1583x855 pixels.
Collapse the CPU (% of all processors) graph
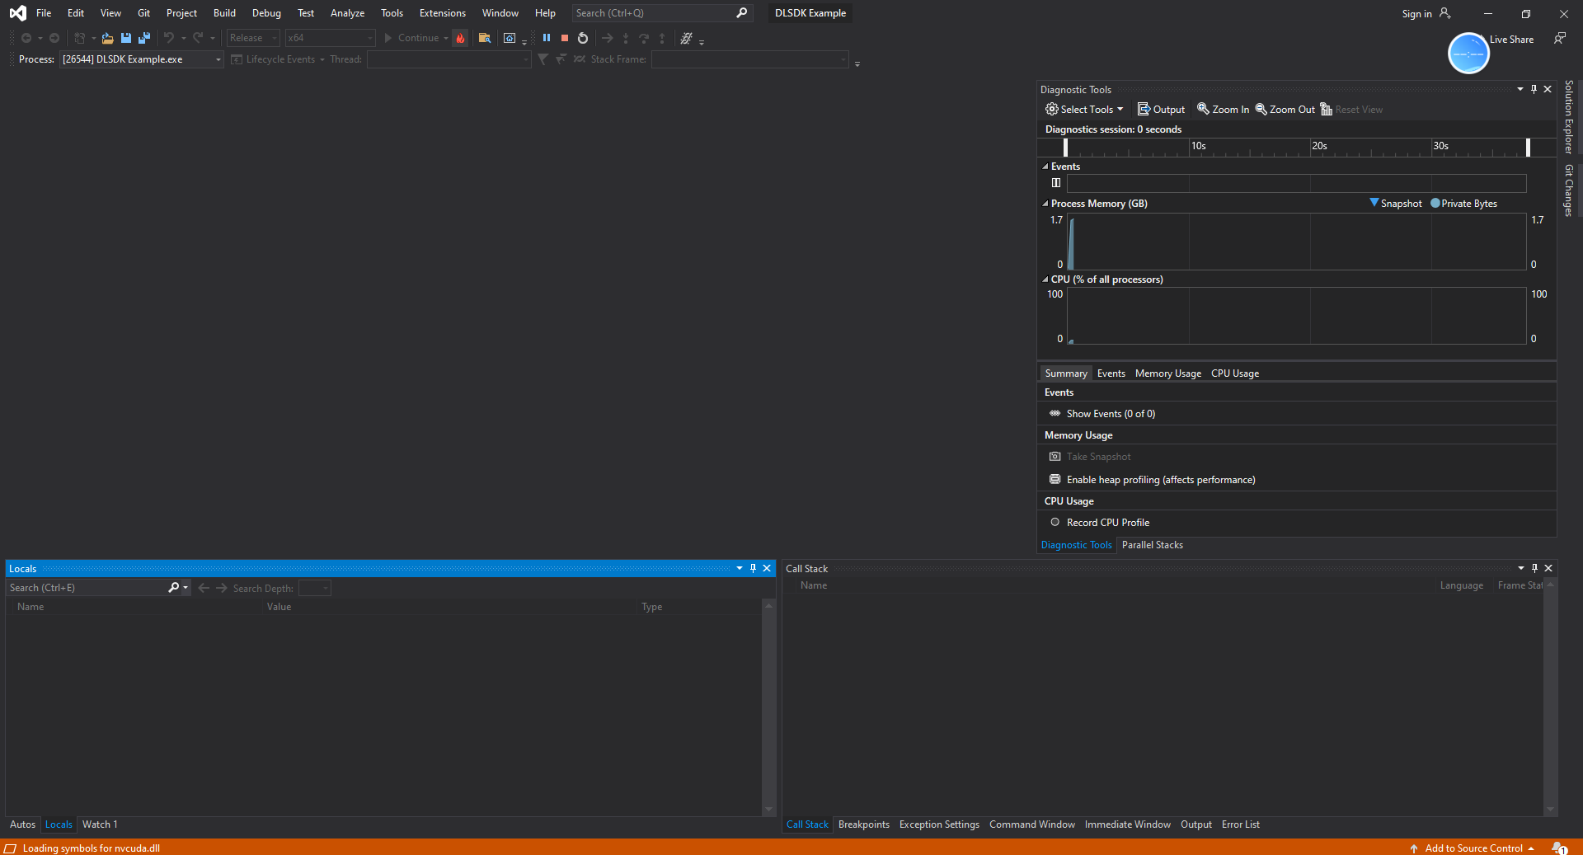(x=1045, y=280)
